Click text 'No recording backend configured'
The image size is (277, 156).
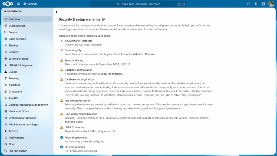84,141
